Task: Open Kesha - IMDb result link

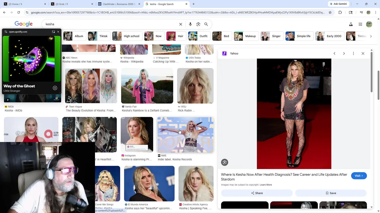Action: tap(13, 111)
